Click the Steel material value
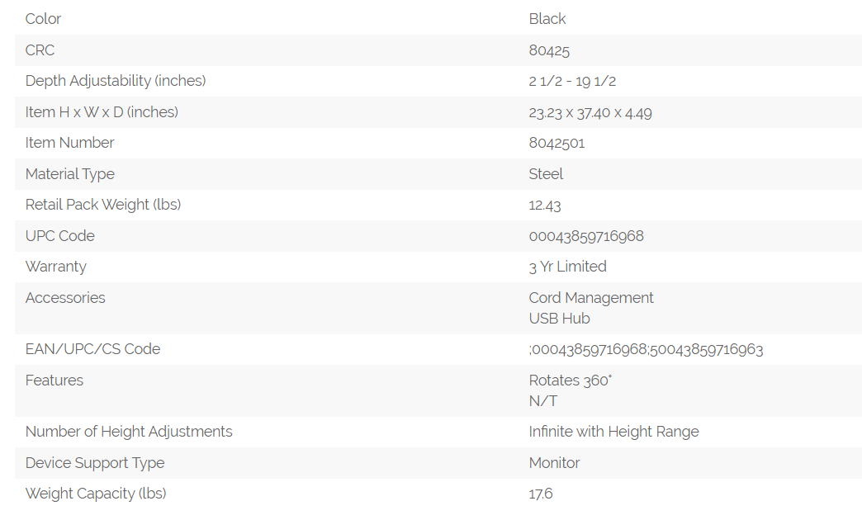 tap(546, 174)
